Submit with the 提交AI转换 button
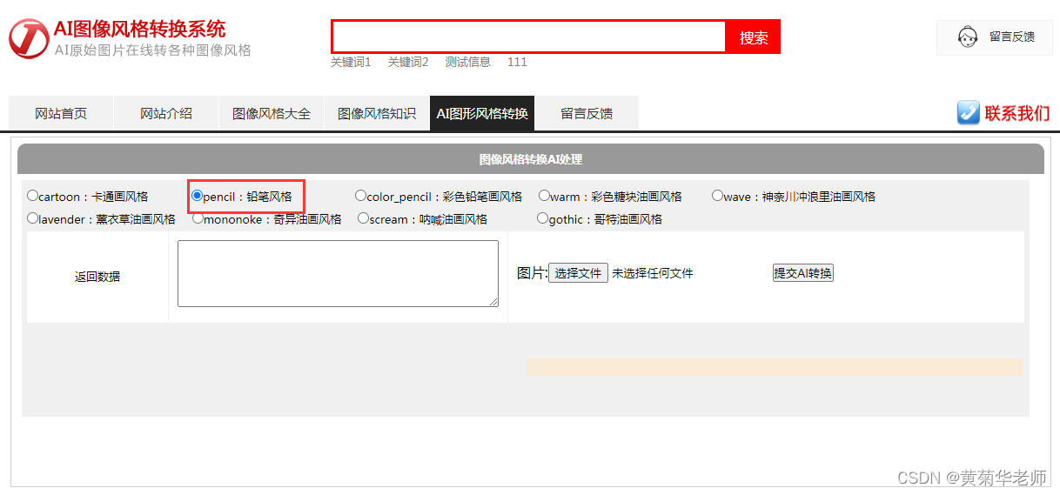Viewport: 1060px width, 495px height. tap(803, 273)
